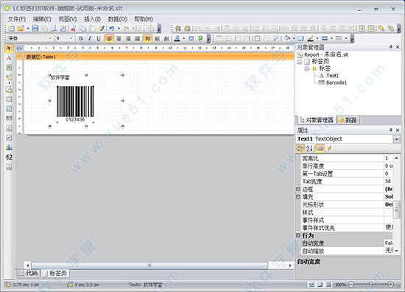This screenshot has width=405, height=292.
Task: Switch to the 数据 panel tab
Action: [x=348, y=120]
